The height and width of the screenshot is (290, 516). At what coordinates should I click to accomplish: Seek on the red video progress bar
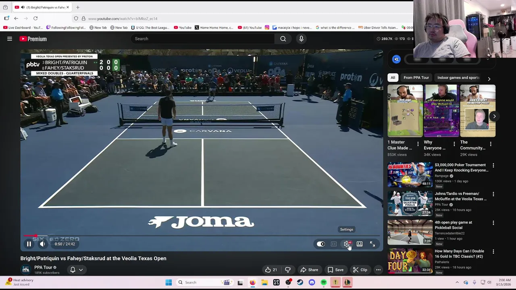(202, 236)
